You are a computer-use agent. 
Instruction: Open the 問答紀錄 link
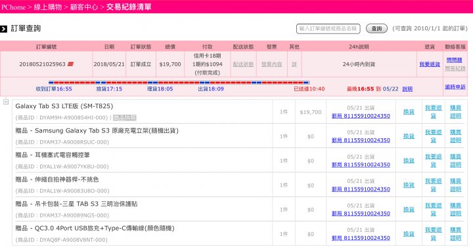pos(455,69)
